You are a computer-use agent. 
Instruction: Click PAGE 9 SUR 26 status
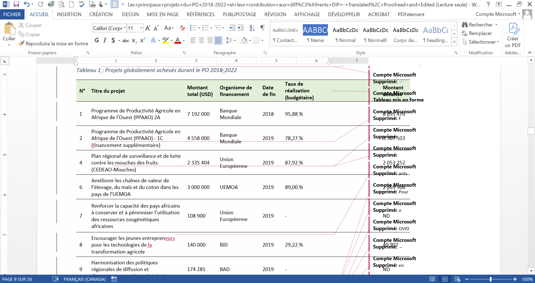pos(17,279)
